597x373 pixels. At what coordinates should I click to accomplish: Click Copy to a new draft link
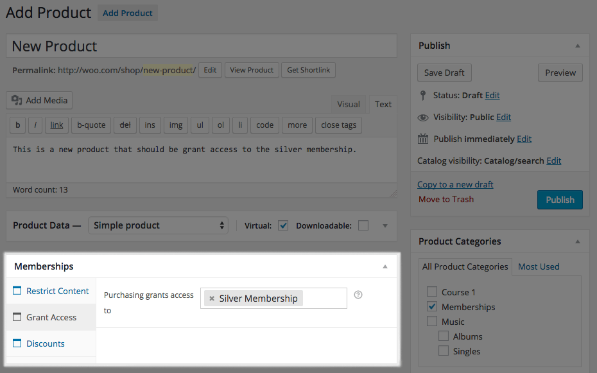(455, 184)
